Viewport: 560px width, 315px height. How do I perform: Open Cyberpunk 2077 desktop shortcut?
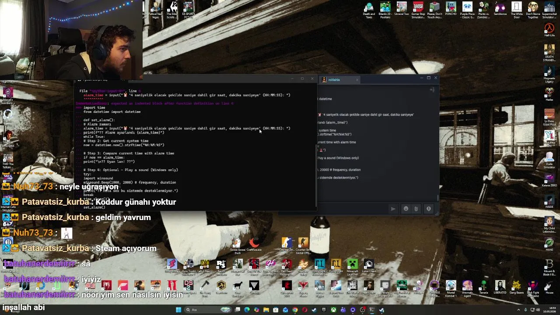[287, 289]
